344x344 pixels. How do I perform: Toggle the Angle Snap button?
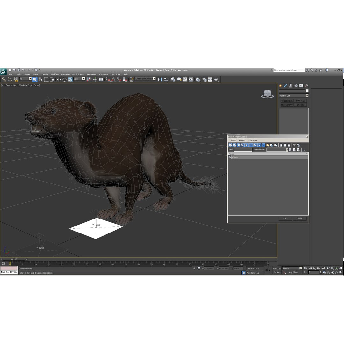(113, 79)
